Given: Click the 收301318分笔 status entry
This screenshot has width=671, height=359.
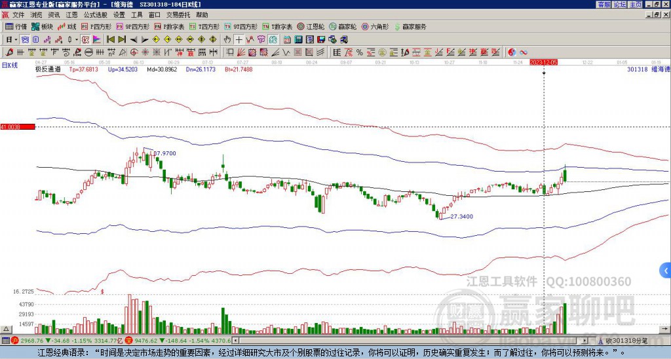Looking at the screenshot, I should click(x=626, y=341).
